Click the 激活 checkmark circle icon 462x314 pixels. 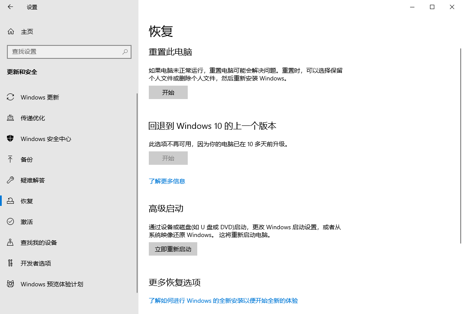(11, 222)
